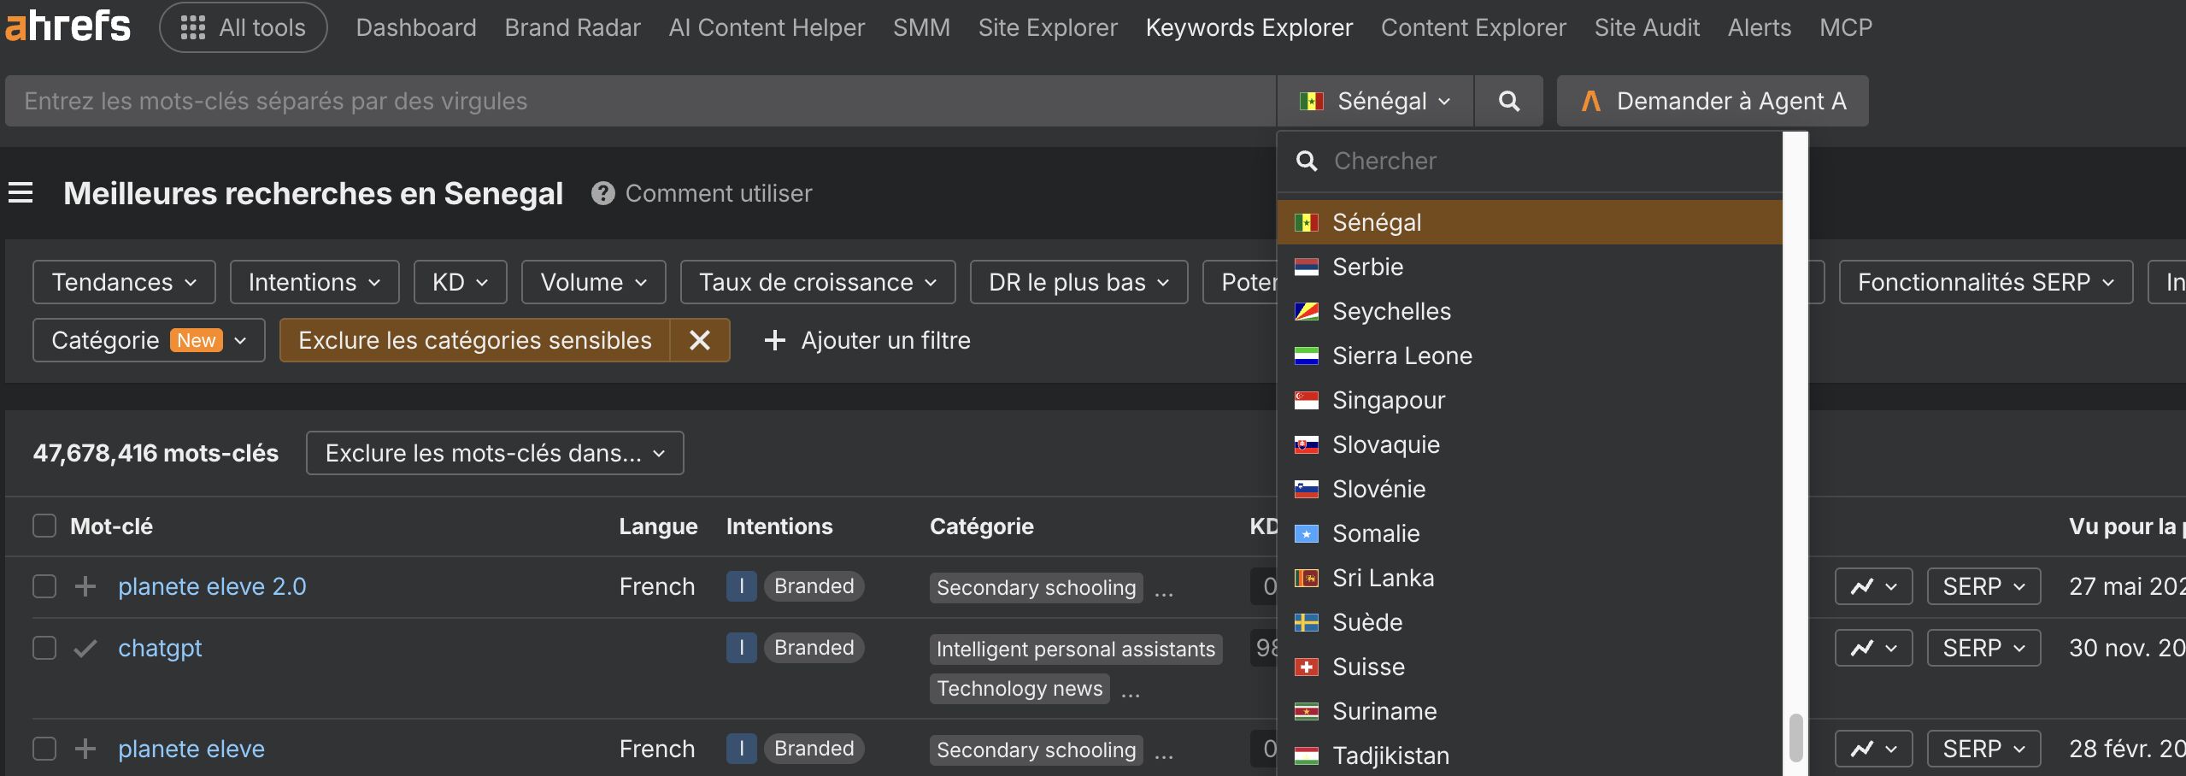The height and width of the screenshot is (776, 2186).
Task: Select Suède from the country list
Action: 1530,622
